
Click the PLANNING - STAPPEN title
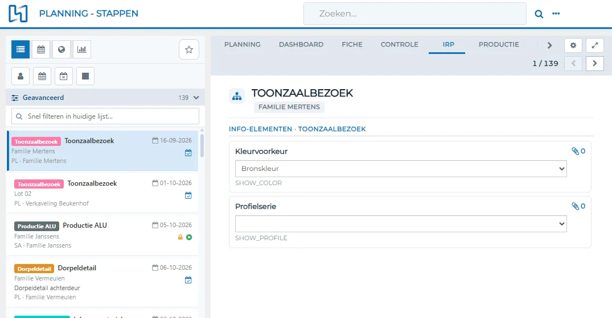tap(89, 13)
